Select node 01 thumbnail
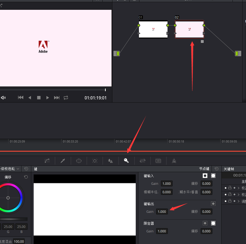Viewport: 246px width, 244px height. (x=153, y=29)
